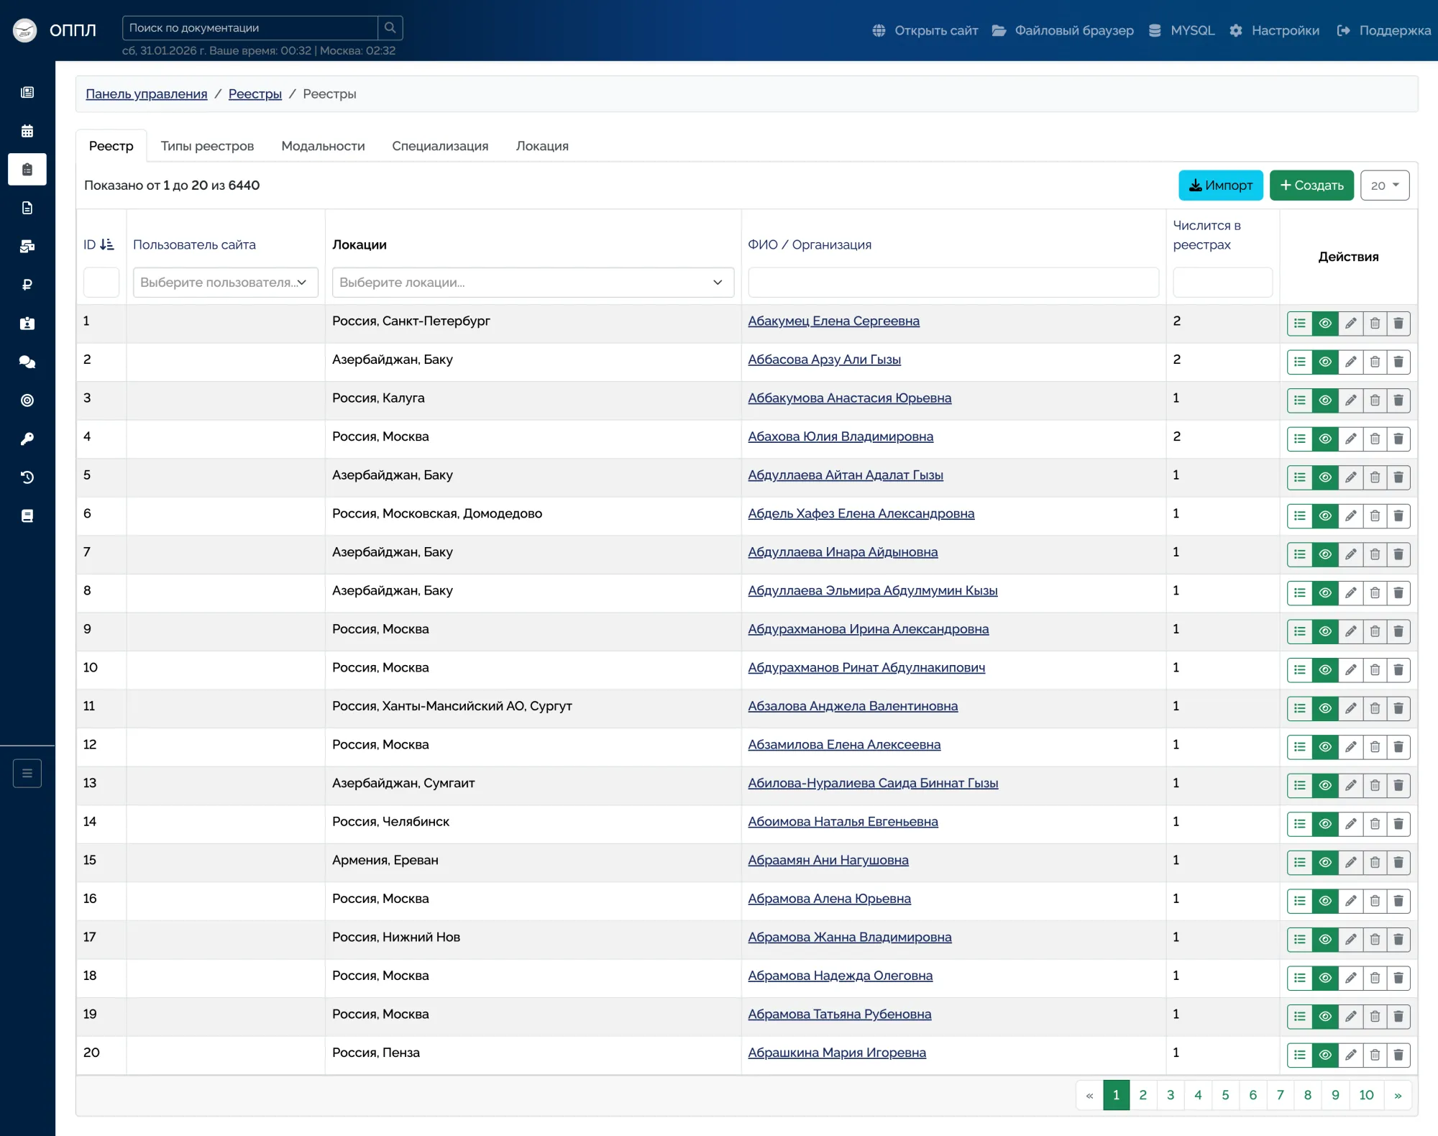Viewport: 1438px width, 1136px height.
Task: Click eye view icon for Абрашкина row
Action: tap(1324, 1055)
